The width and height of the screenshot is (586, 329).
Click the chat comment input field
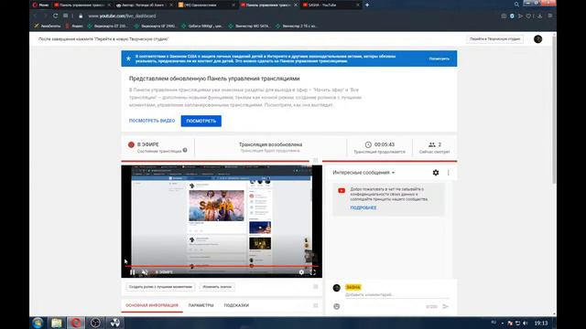point(396,294)
